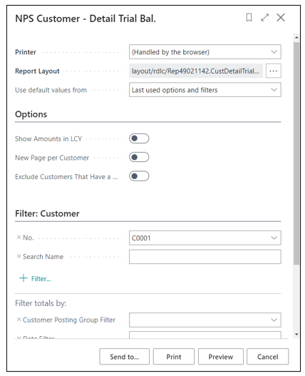Remove Customer Posting Group Filter with X icon
The width and height of the screenshot is (305, 376).
point(19,320)
